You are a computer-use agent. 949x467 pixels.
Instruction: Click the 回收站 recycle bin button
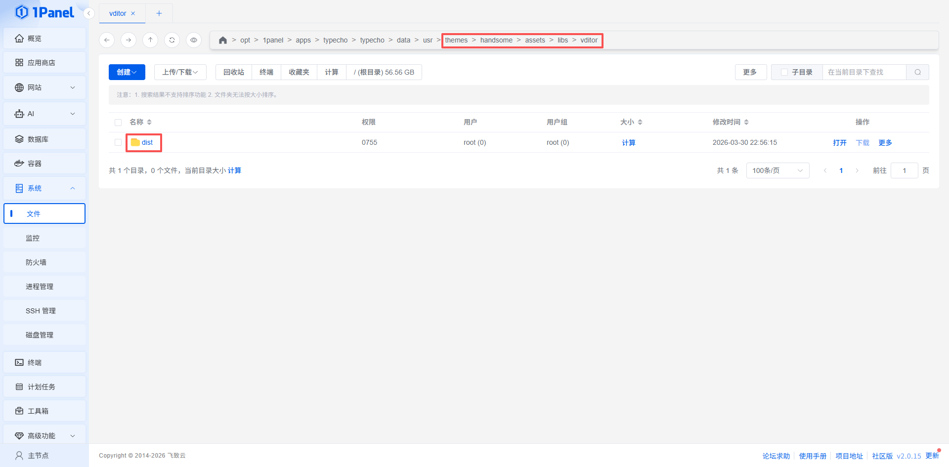click(234, 72)
